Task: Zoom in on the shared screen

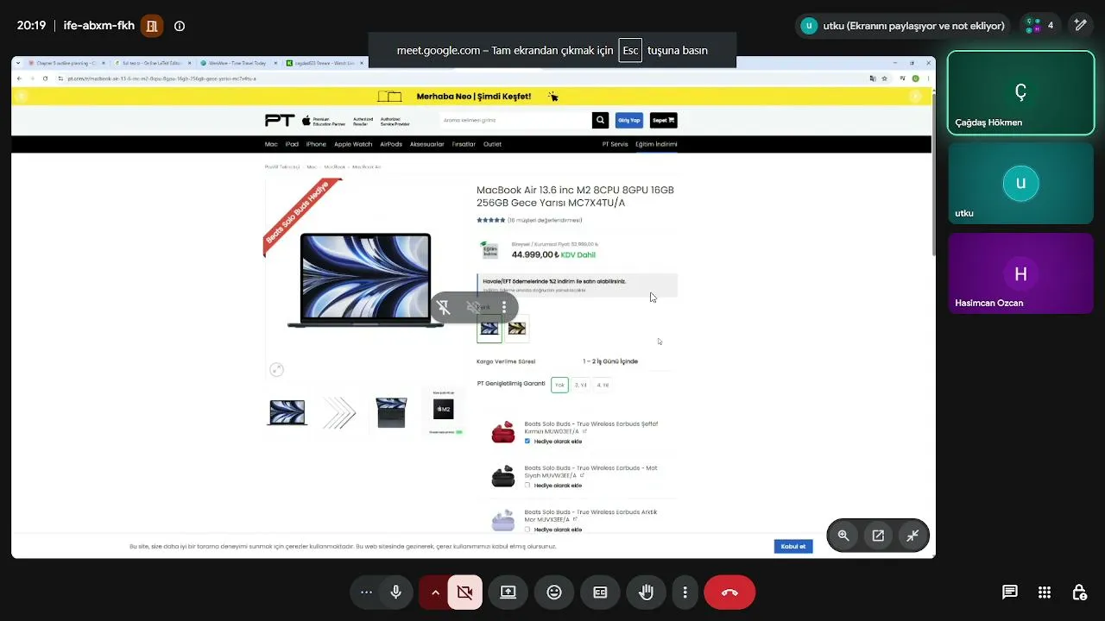Action: [843, 536]
